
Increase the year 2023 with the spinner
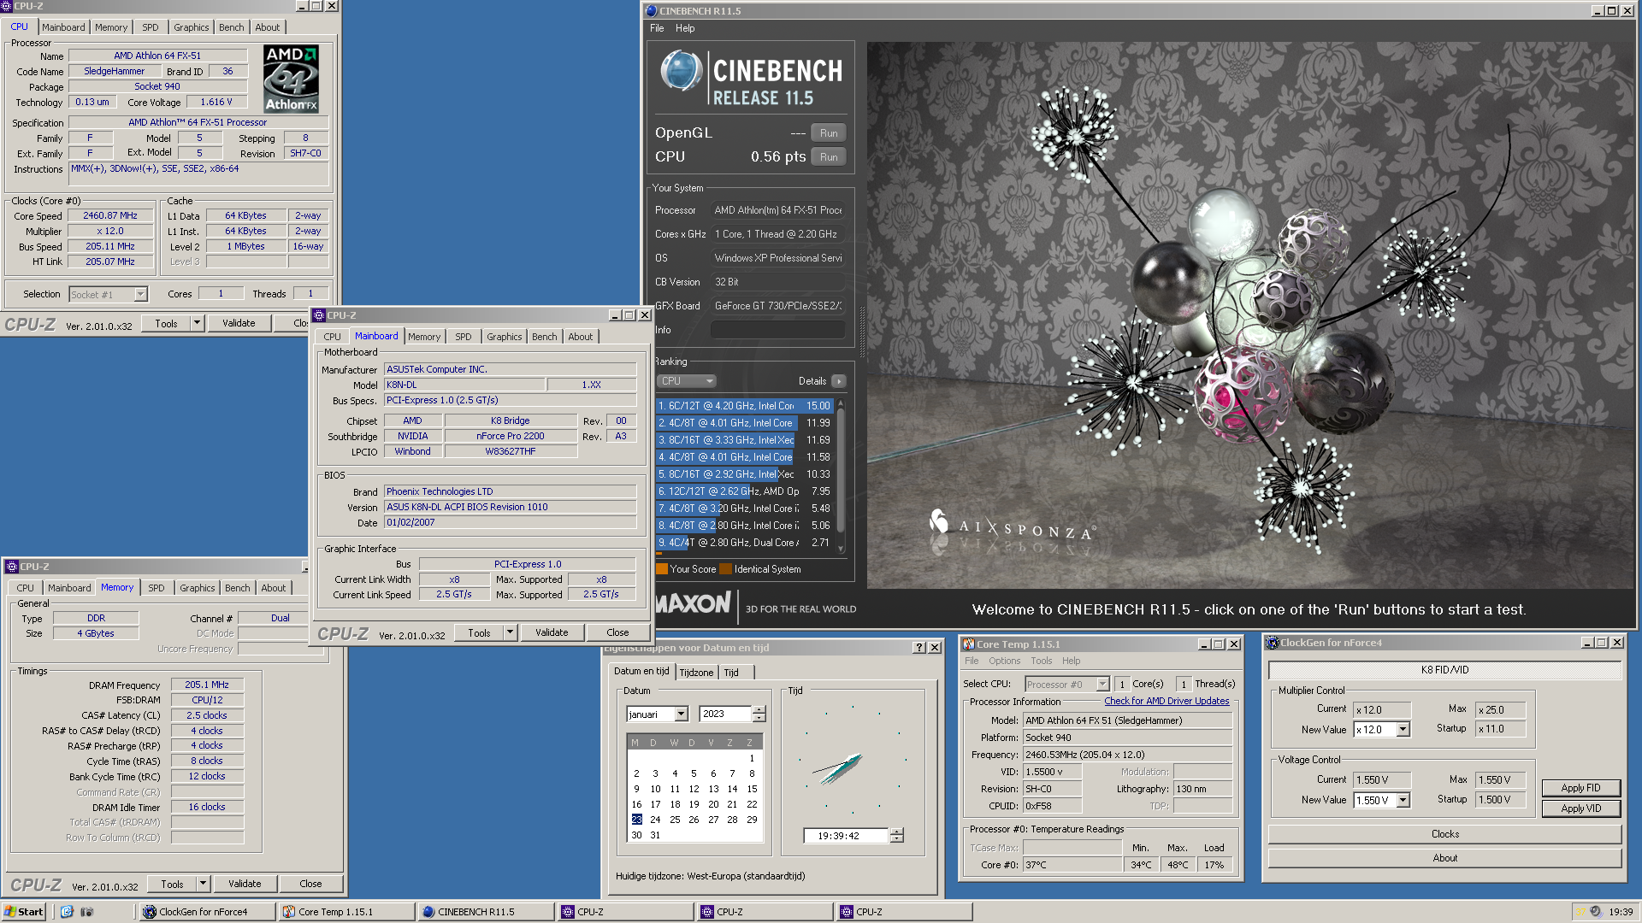point(759,710)
